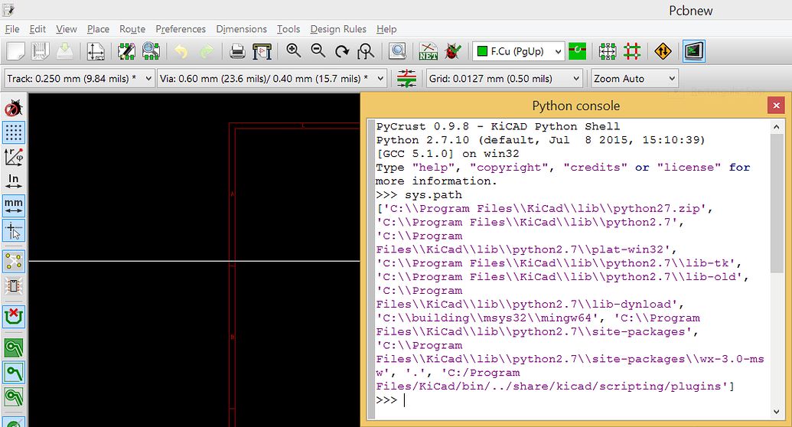
Task: Click the Zoom to fit icon
Action: (367, 51)
